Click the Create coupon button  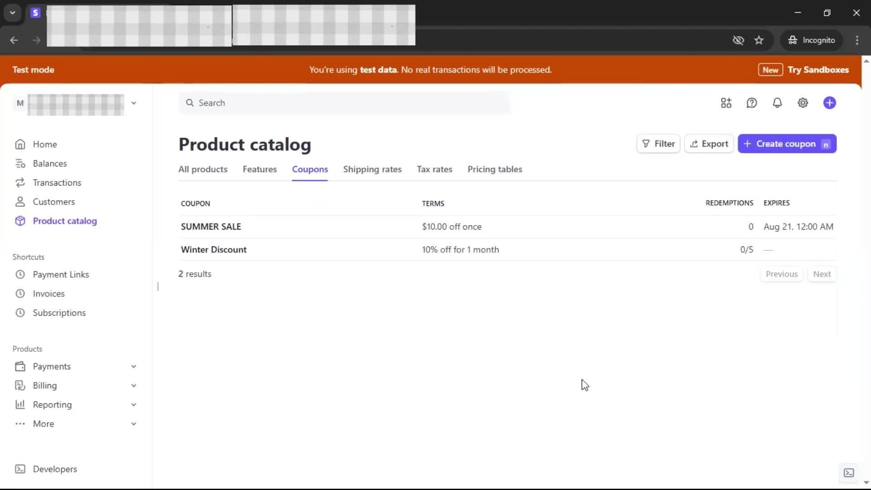point(787,144)
